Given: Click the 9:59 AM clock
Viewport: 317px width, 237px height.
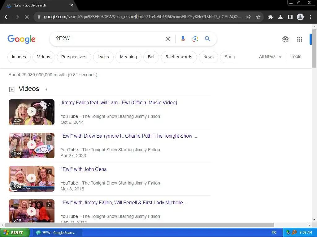Looking at the screenshot, I should click(x=306, y=233).
